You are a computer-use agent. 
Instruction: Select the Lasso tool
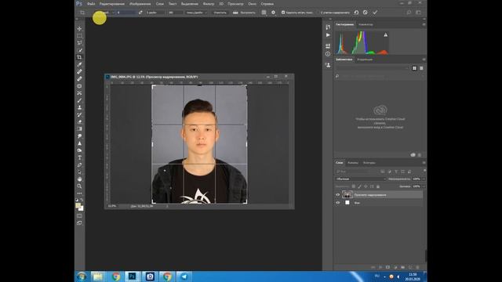(79, 43)
